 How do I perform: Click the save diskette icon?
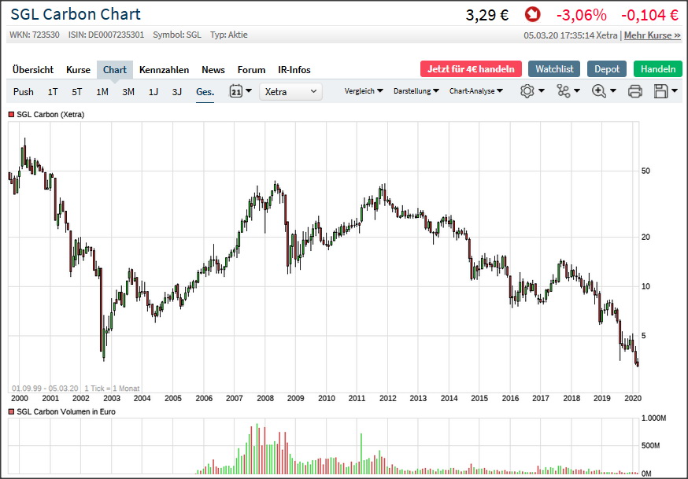click(x=660, y=91)
